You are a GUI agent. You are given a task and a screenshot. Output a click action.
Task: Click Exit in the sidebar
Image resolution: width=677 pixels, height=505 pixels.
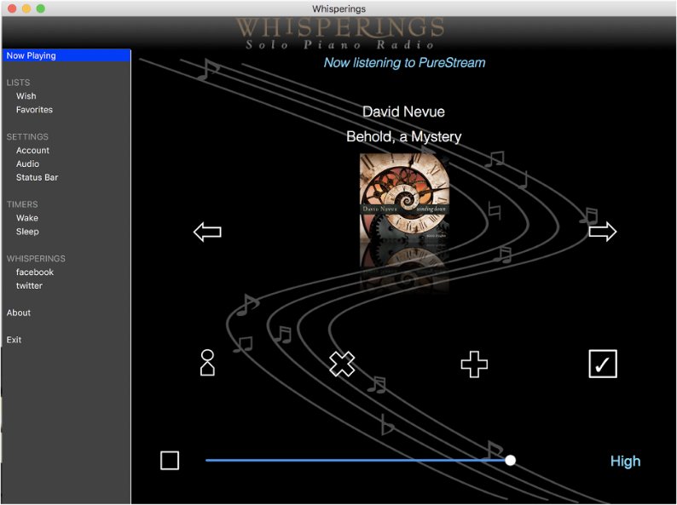point(14,340)
